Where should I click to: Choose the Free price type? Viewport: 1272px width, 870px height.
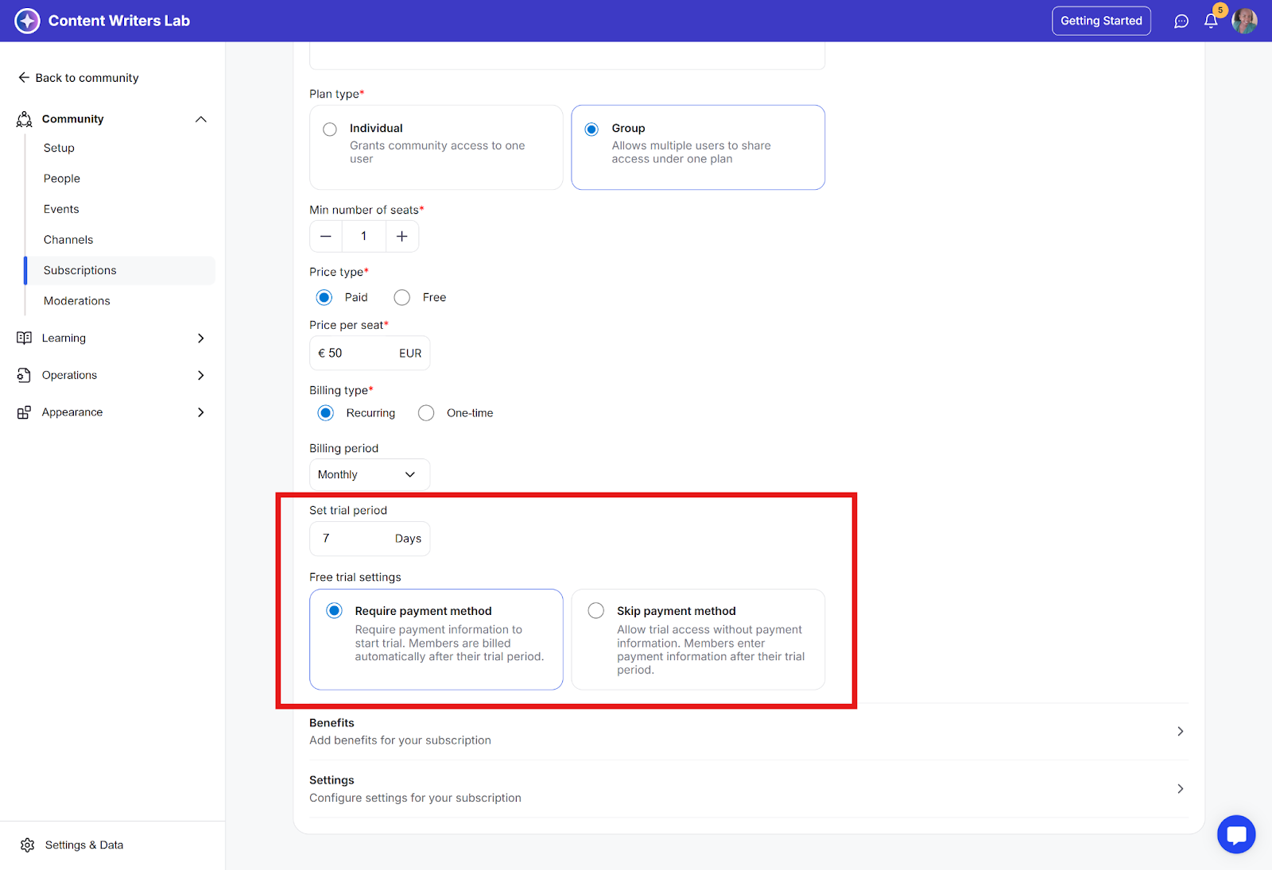coord(402,297)
